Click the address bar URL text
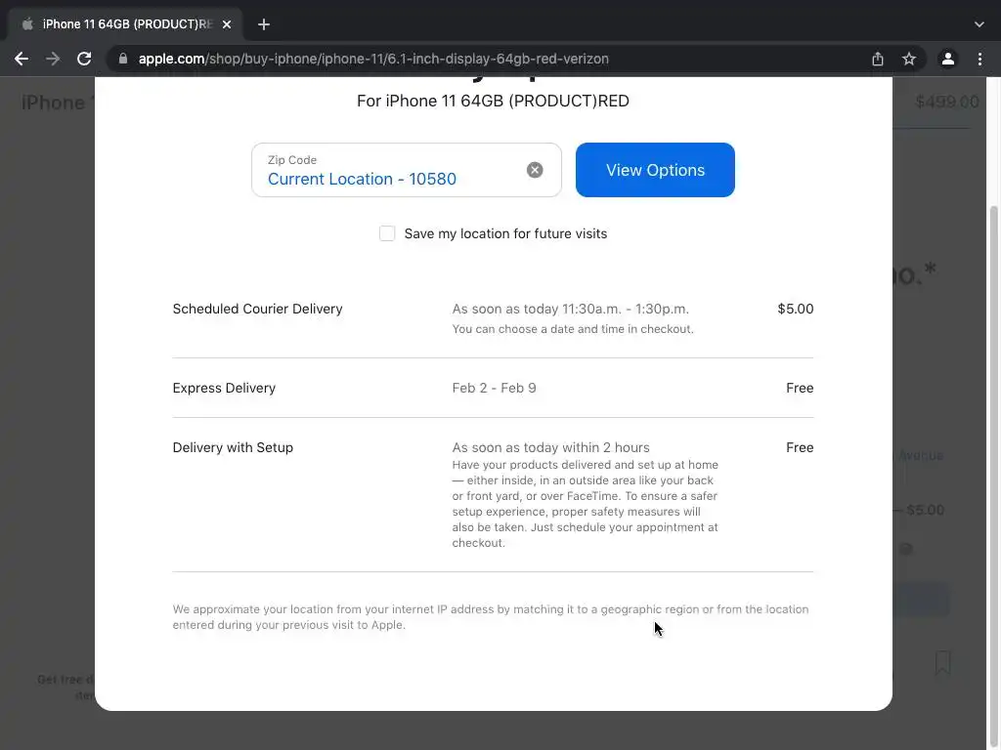The height and width of the screenshot is (750, 1001). 373,59
